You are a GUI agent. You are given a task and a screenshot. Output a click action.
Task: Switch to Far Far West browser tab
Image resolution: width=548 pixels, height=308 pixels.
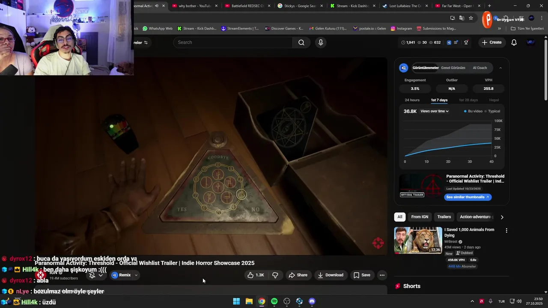pos(458,6)
